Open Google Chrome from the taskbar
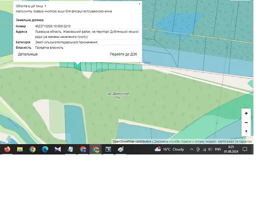 click(x=32, y=149)
